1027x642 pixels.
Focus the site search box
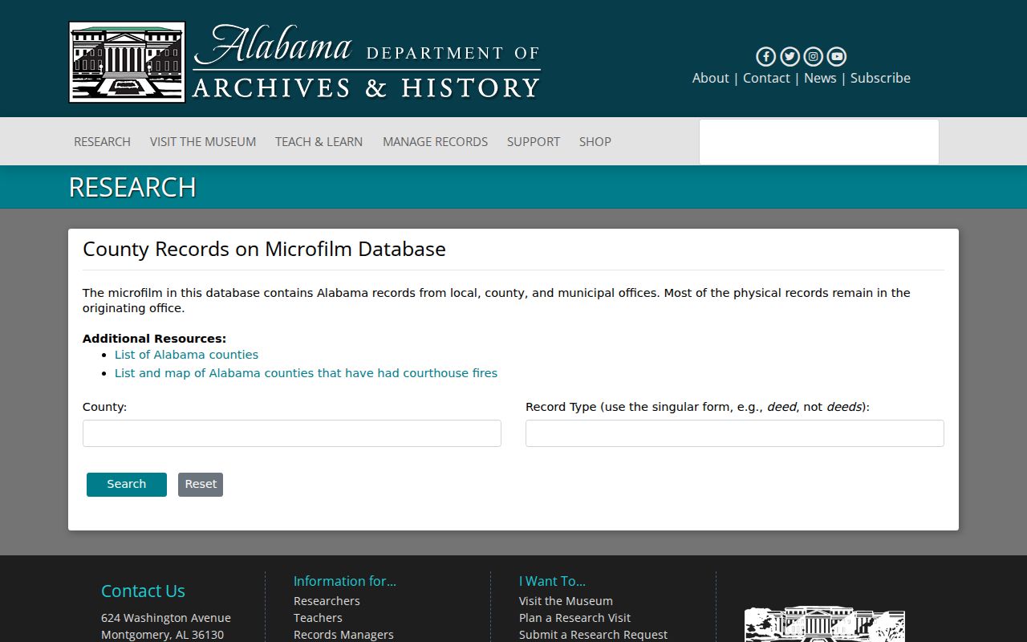pyautogui.click(x=819, y=142)
